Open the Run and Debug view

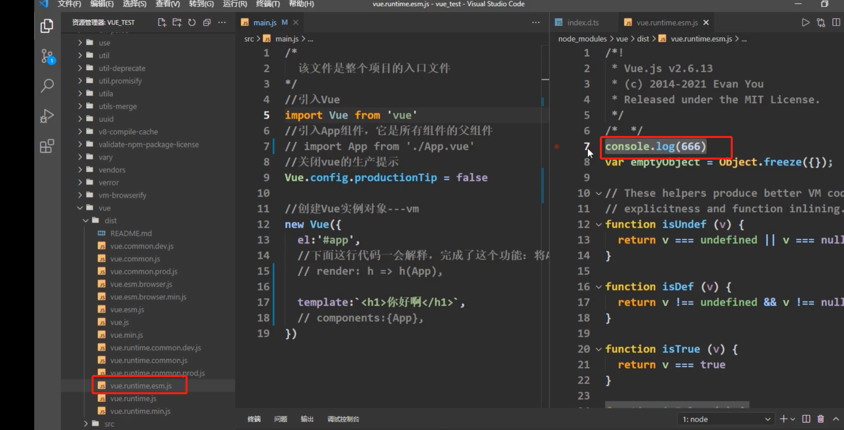tap(47, 116)
